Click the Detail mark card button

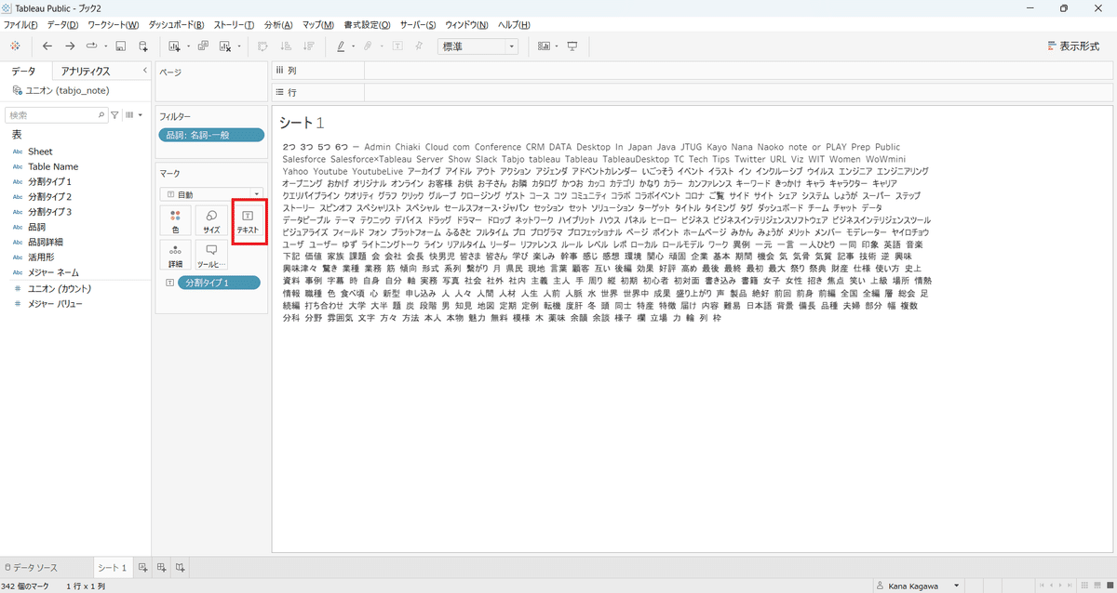coord(176,257)
